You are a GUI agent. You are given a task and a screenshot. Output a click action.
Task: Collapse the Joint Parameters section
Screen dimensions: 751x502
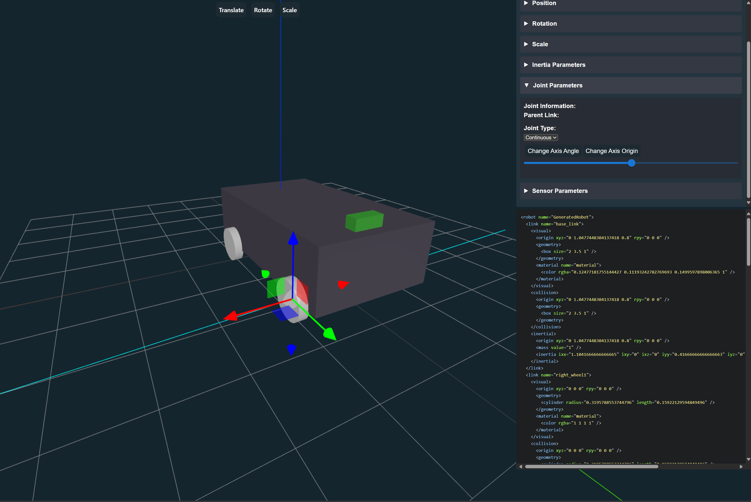click(x=630, y=85)
